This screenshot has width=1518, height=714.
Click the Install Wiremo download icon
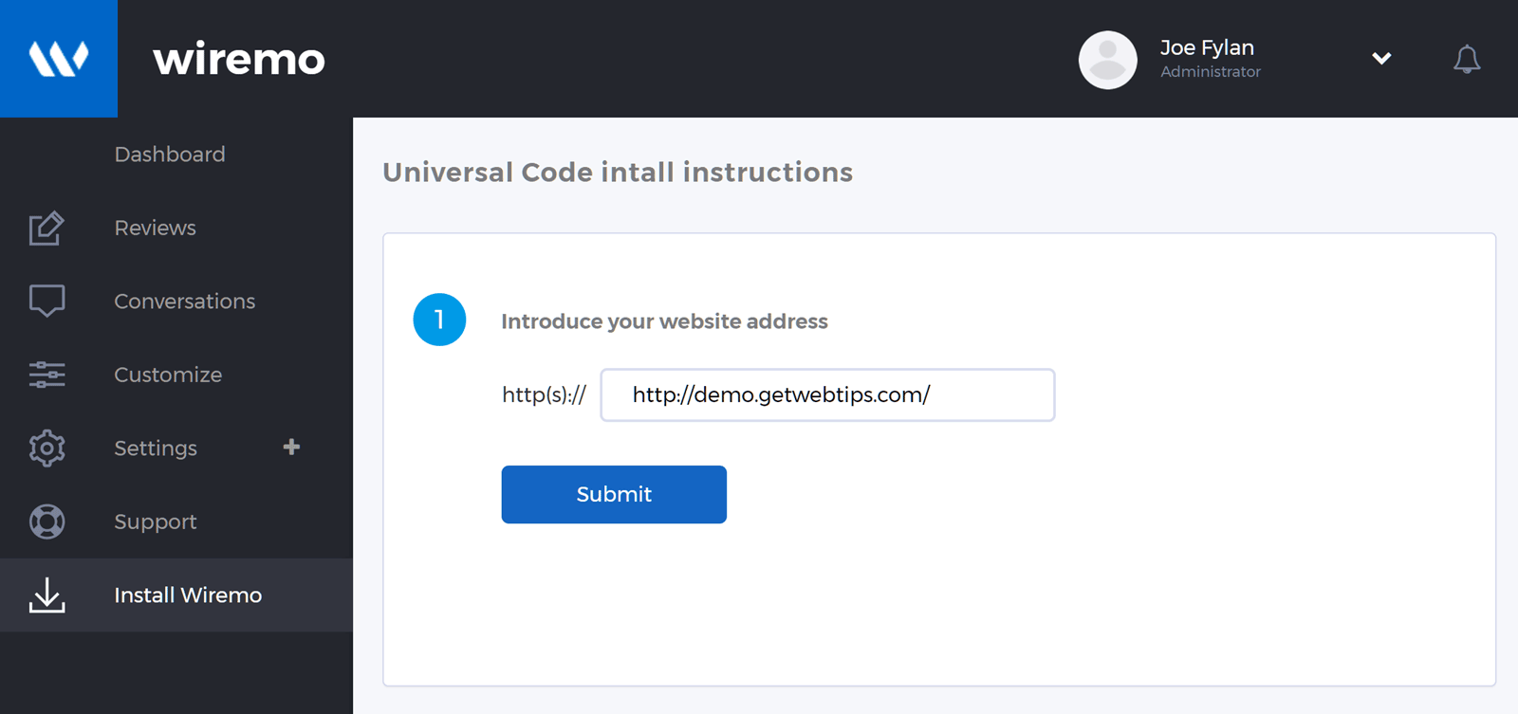point(46,595)
